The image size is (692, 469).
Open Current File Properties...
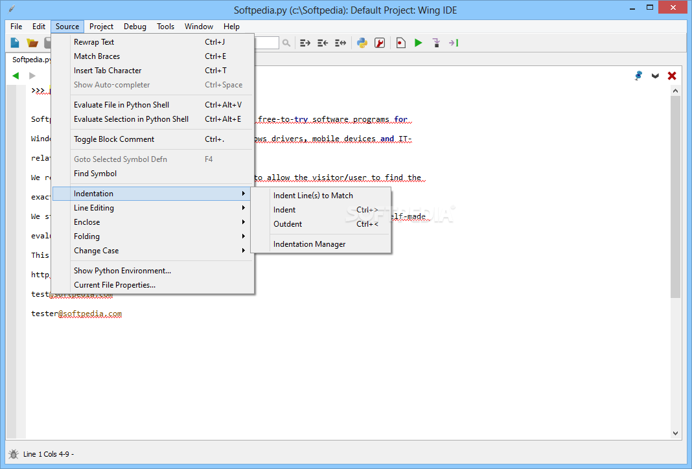click(x=153, y=285)
